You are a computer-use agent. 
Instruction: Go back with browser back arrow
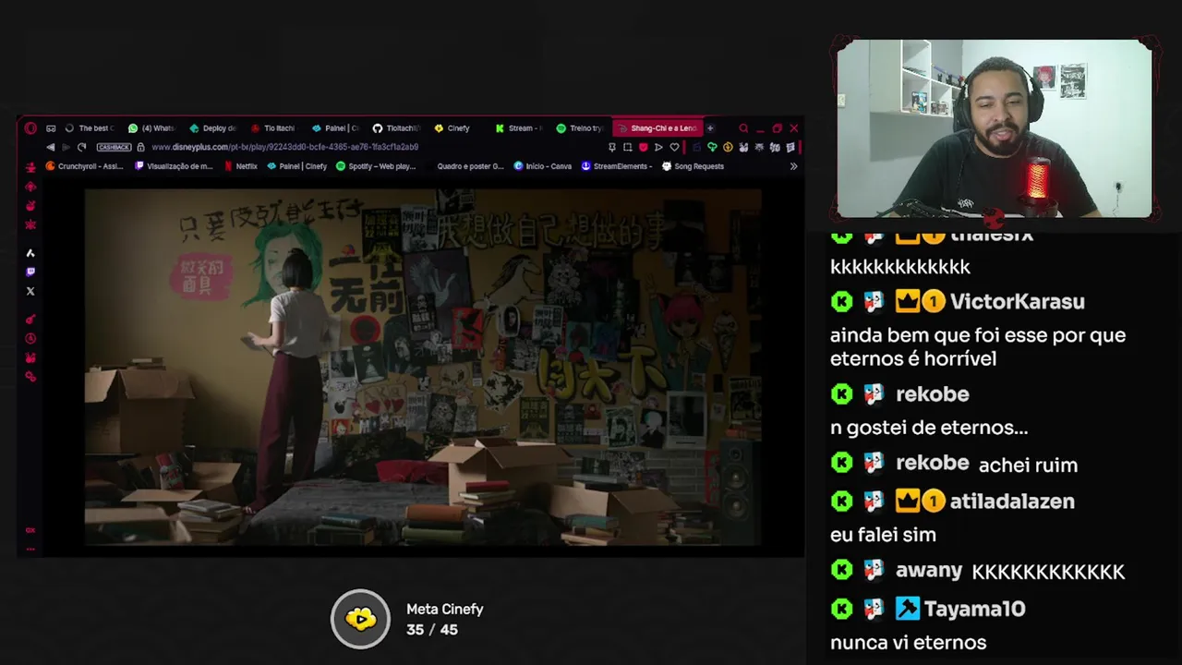click(50, 147)
